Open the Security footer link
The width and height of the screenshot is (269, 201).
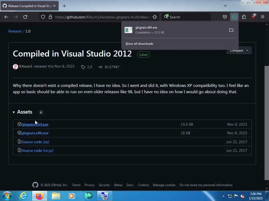pyautogui.click(x=104, y=185)
